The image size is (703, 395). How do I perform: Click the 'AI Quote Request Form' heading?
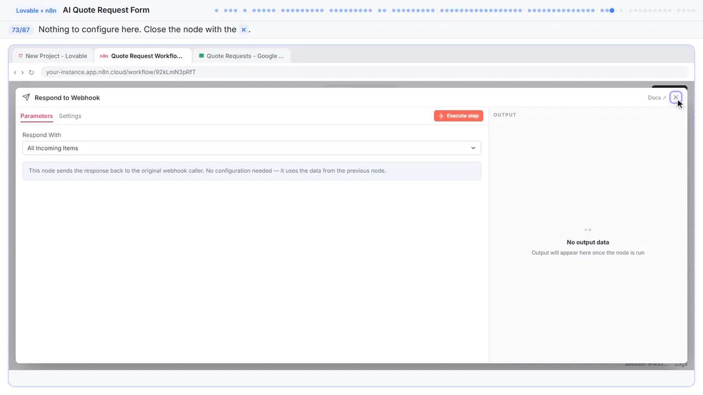(106, 10)
